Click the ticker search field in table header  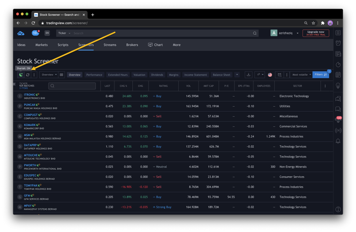click(x=72, y=86)
